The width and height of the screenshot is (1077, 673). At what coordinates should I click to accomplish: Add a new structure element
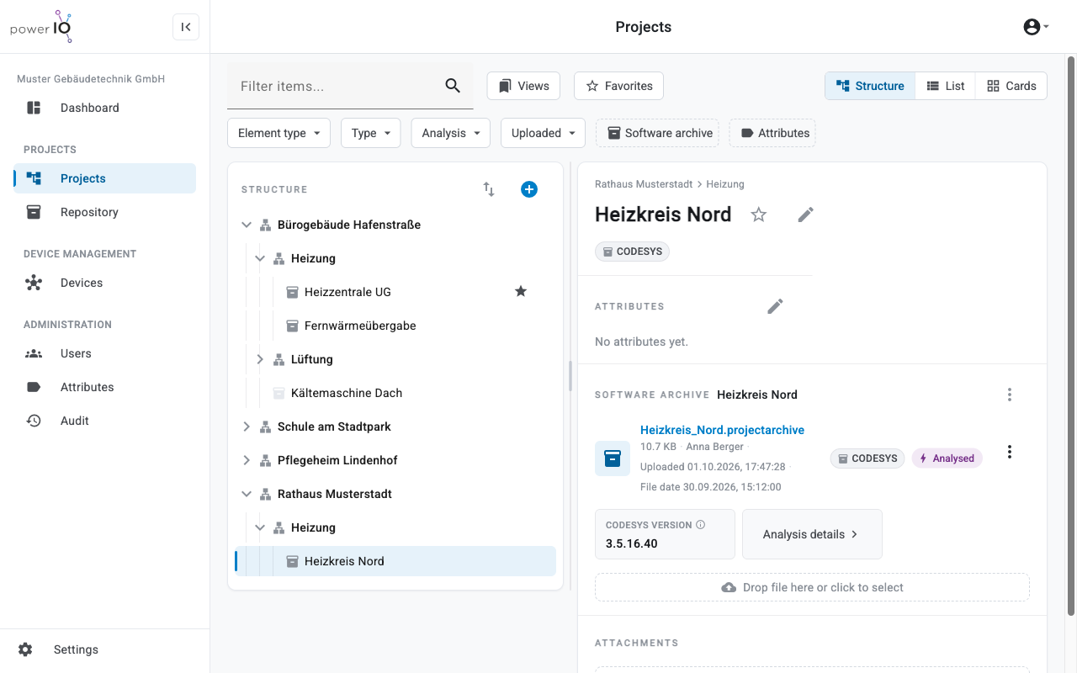click(529, 189)
